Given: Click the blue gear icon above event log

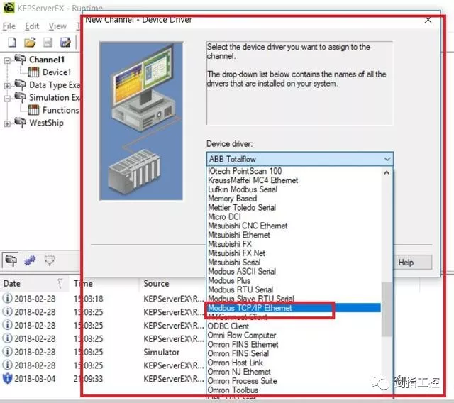Looking at the screenshot, I should [30, 260].
